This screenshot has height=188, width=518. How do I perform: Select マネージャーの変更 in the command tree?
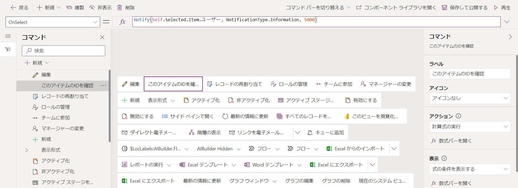click(x=63, y=129)
